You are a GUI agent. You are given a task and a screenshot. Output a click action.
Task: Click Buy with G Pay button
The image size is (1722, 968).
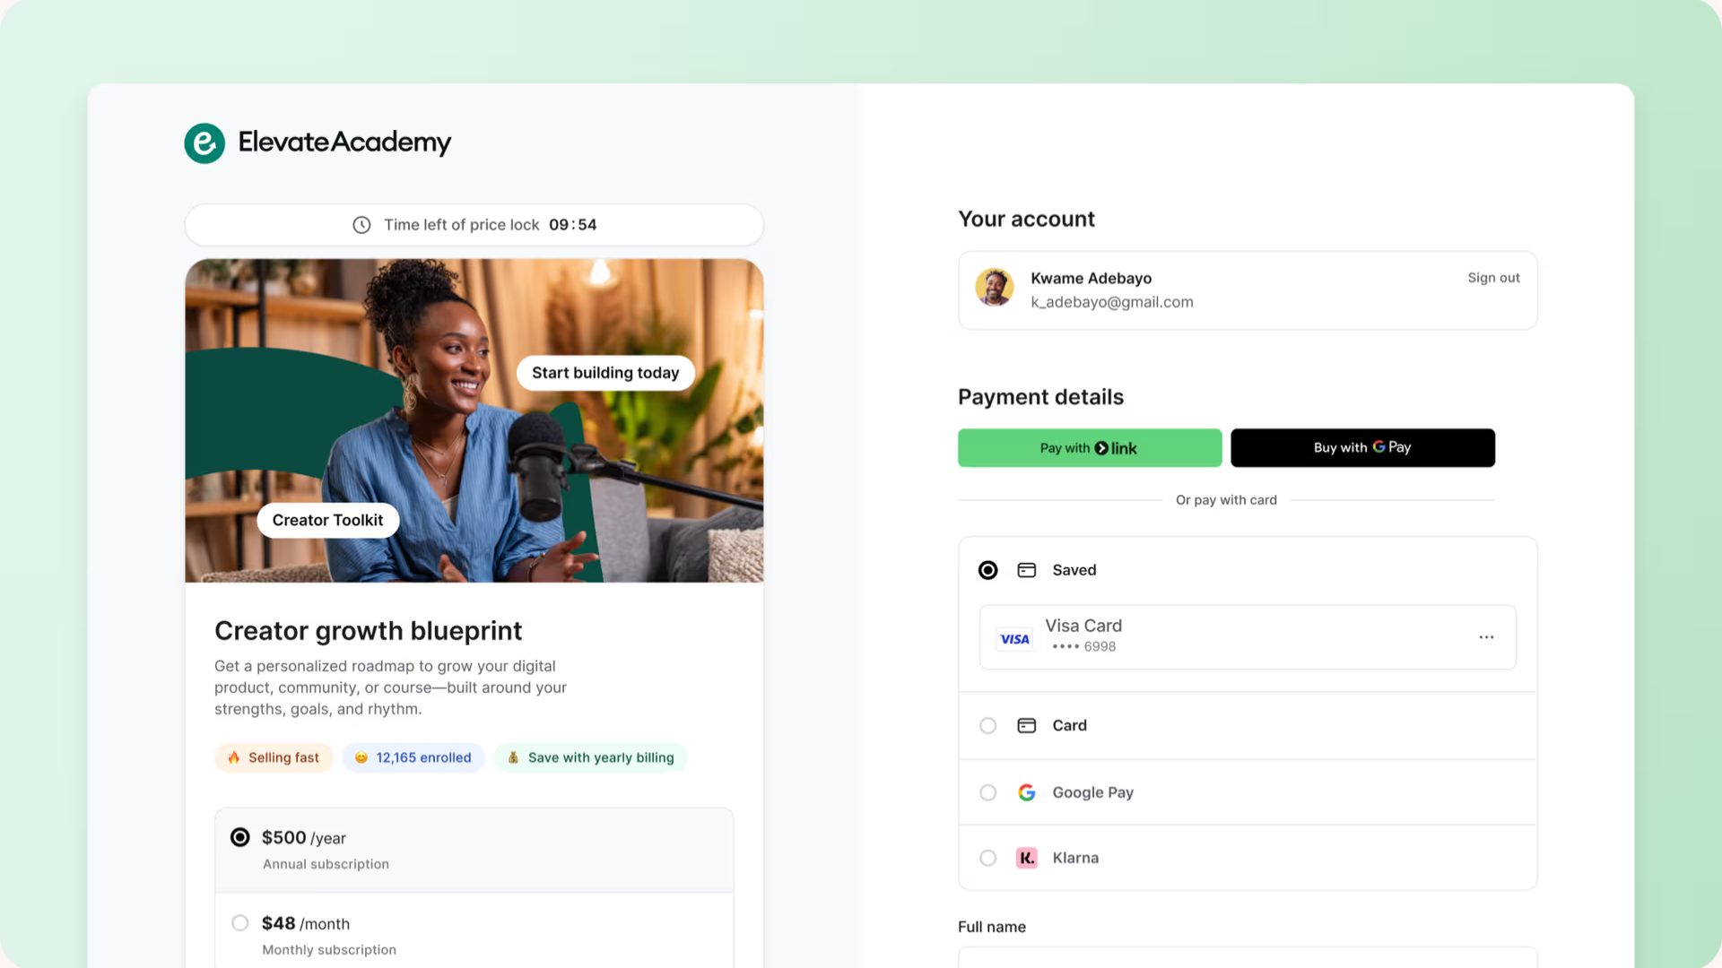(x=1362, y=448)
